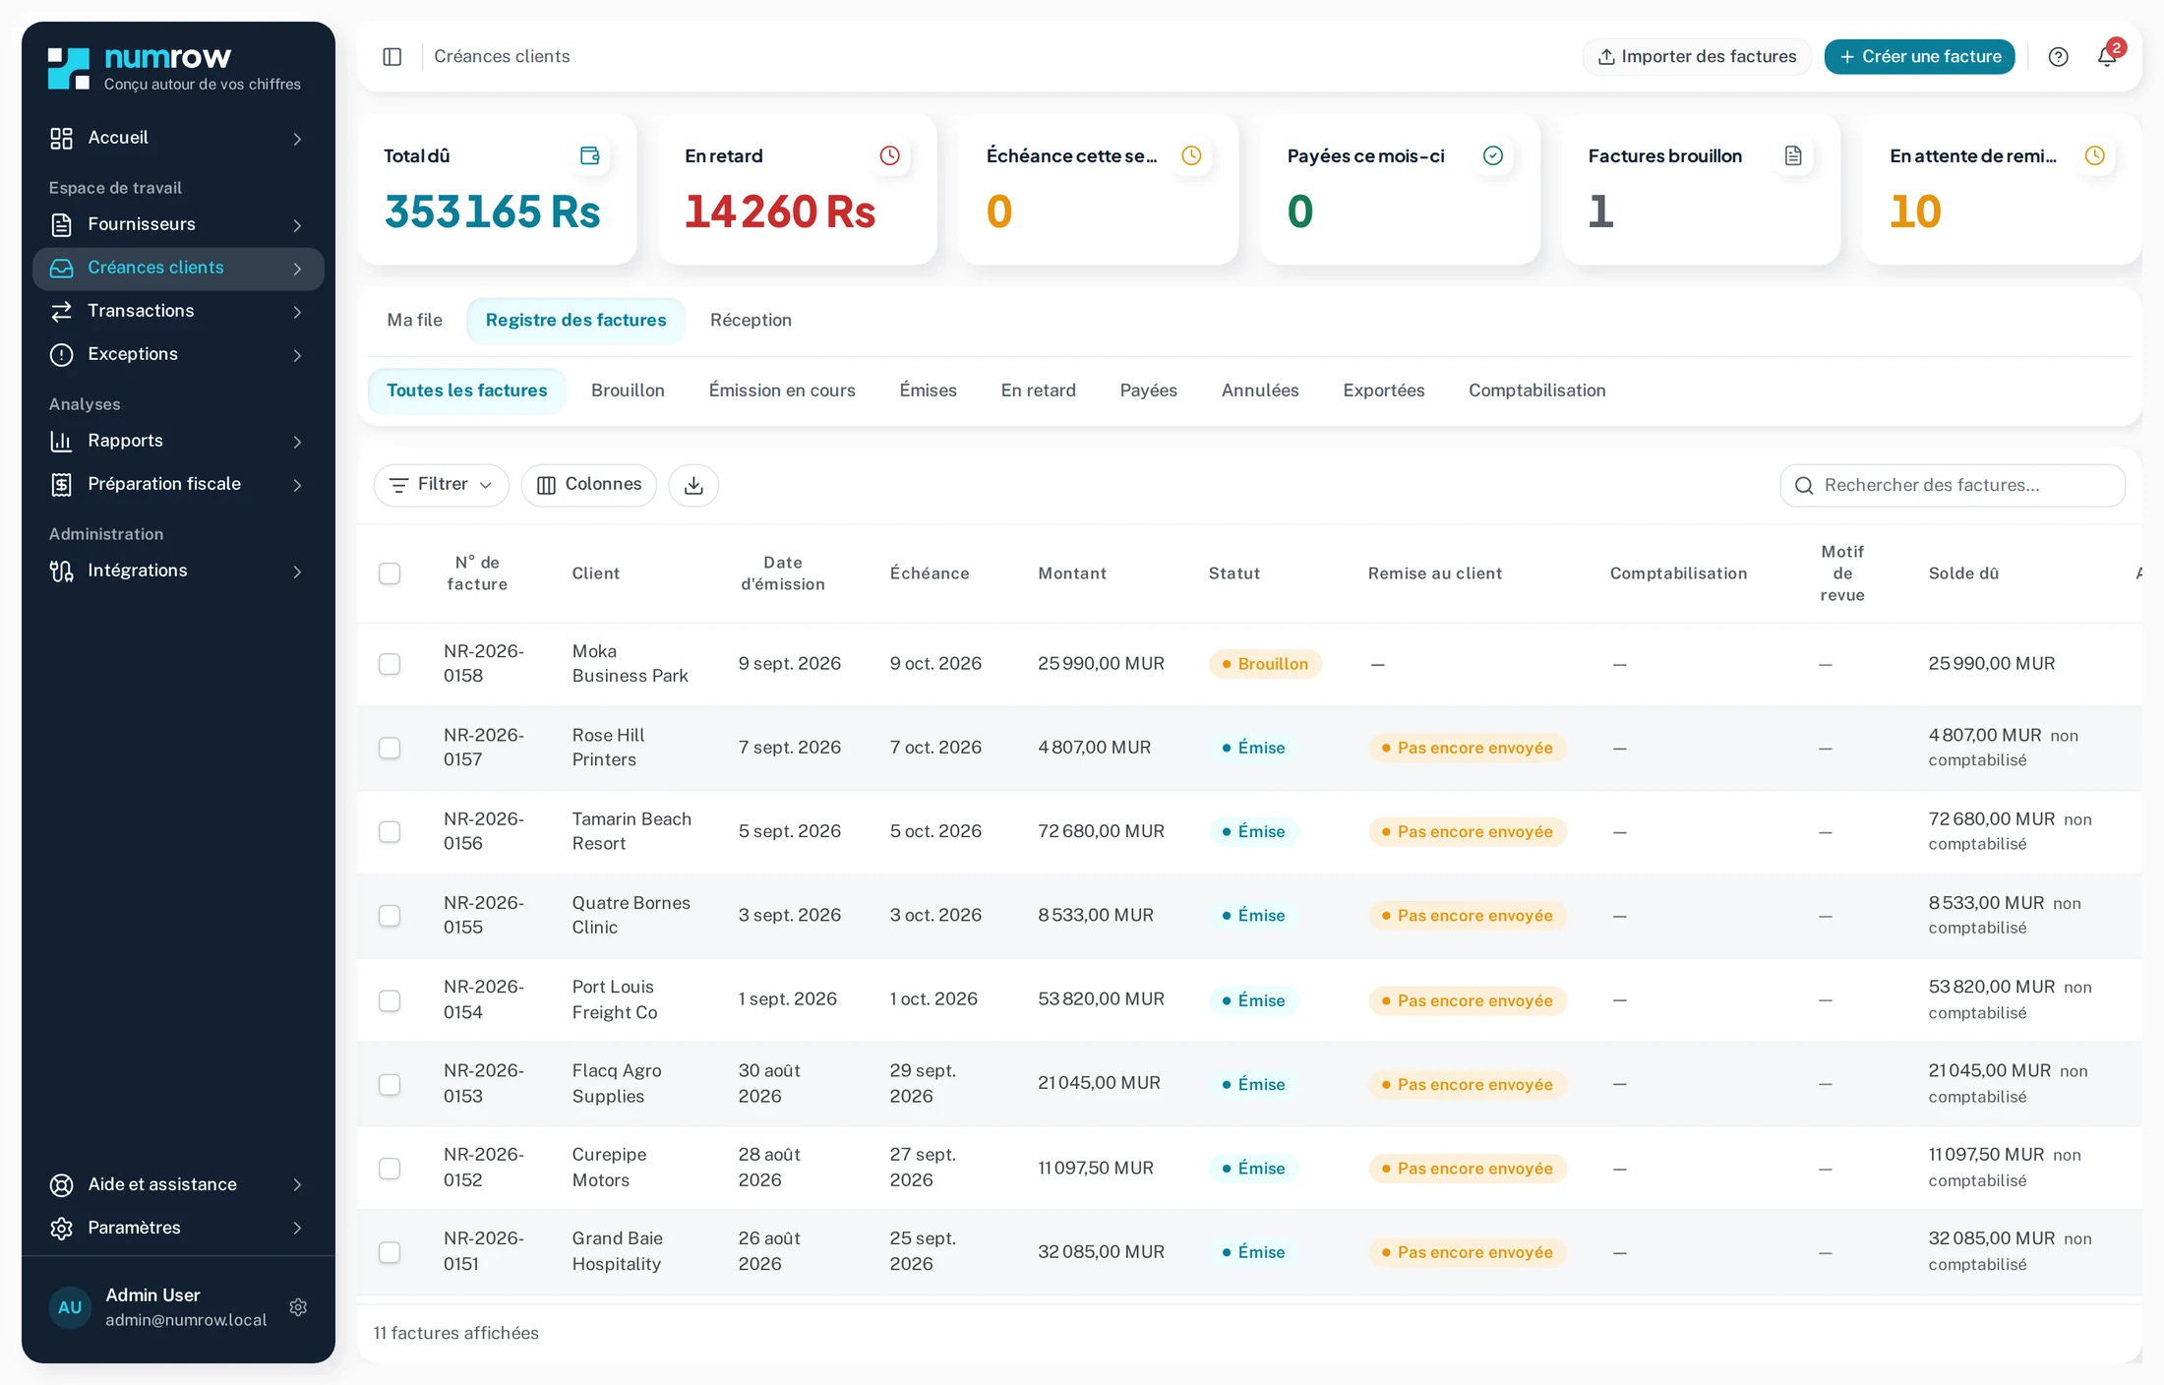Click the Rapports chart icon in sidebar
The width and height of the screenshot is (2164, 1385).
pyautogui.click(x=62, y=442)
